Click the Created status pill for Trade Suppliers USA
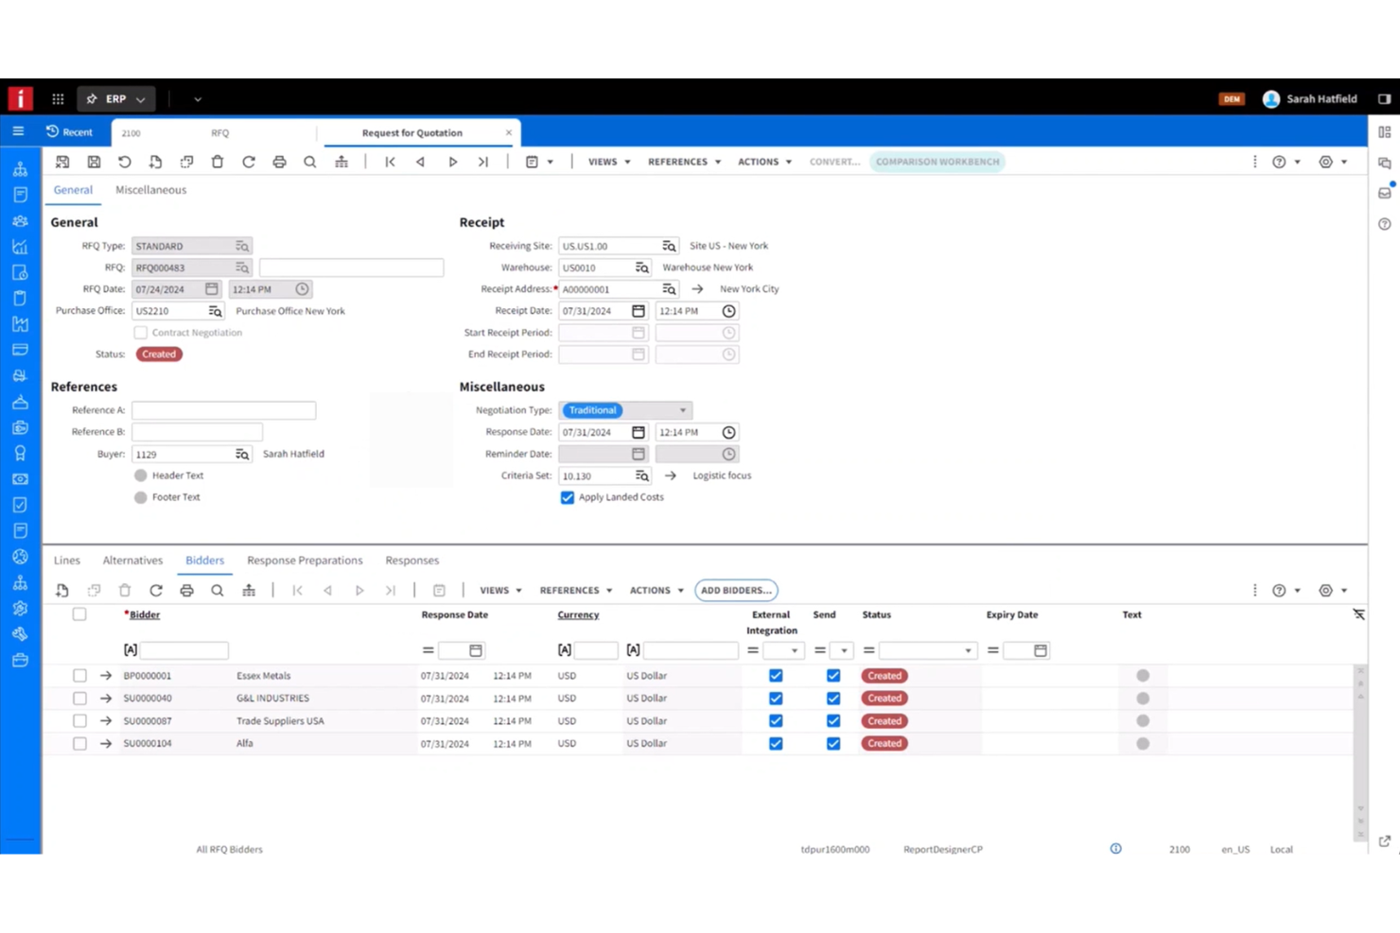 [x=884, y=720]
